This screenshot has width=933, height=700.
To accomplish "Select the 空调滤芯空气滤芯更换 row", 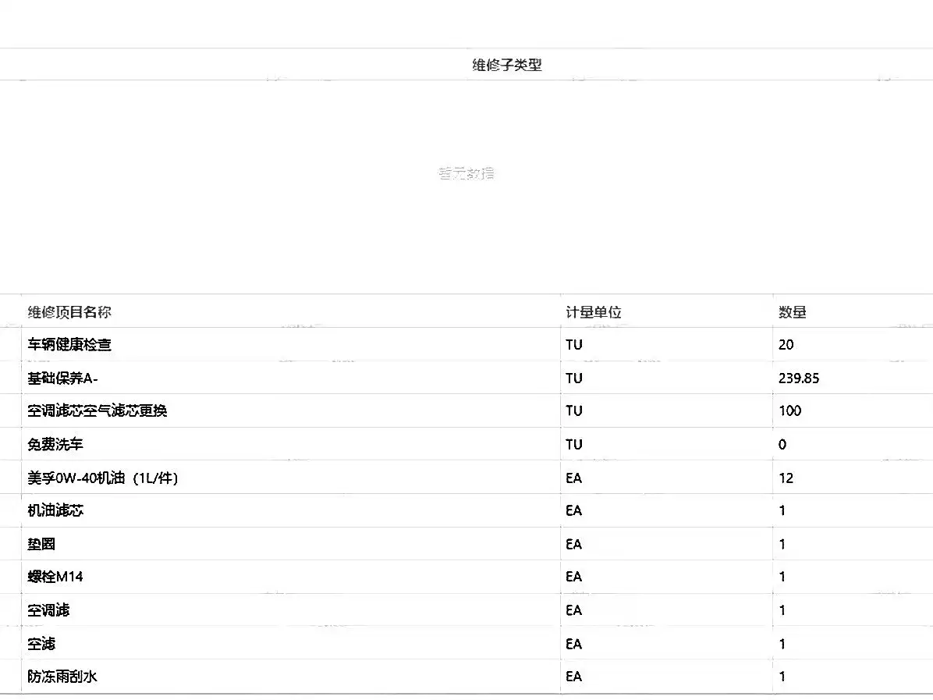I will (x=466, y=410).
